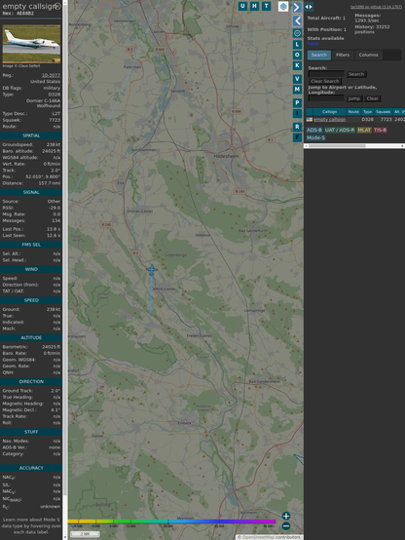Click the T map button
The height and width of the screenshot is (540, 405).
267,6
